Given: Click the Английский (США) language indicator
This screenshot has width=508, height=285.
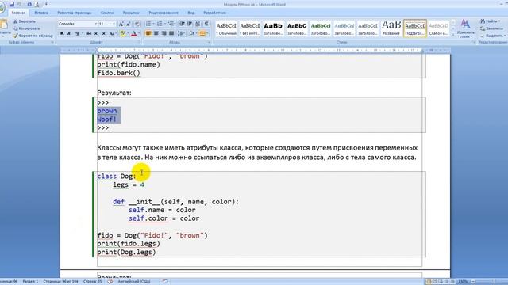Looking at the screenshot, I should 134,282.
